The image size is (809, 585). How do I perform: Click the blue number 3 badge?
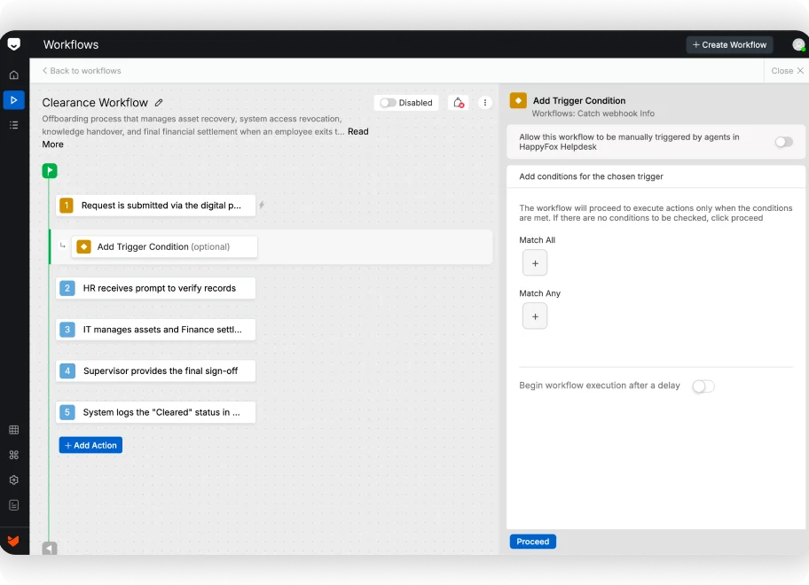click(67, 330)
